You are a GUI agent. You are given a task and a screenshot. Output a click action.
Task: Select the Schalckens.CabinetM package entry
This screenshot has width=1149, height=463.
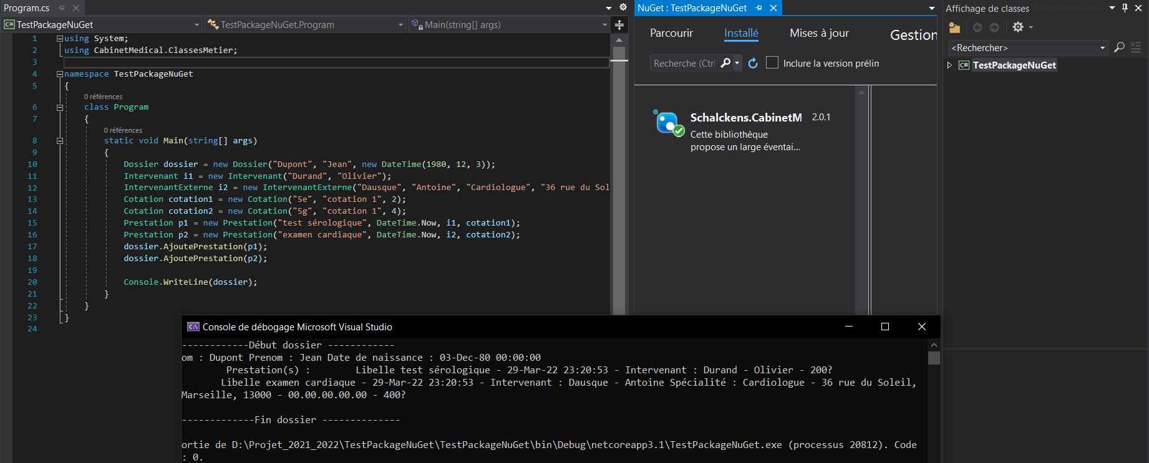(745, 131)
